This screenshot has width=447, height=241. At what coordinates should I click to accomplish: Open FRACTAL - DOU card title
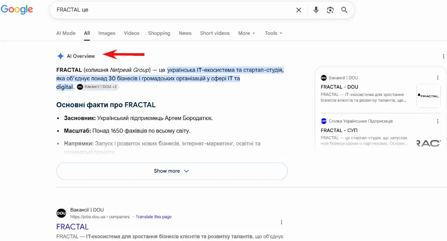(x=339, y=87)
